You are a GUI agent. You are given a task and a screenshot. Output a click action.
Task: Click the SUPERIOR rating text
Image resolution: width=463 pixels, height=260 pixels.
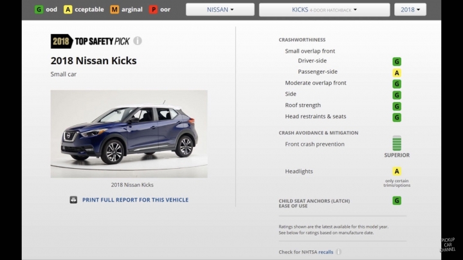(397, 155)
